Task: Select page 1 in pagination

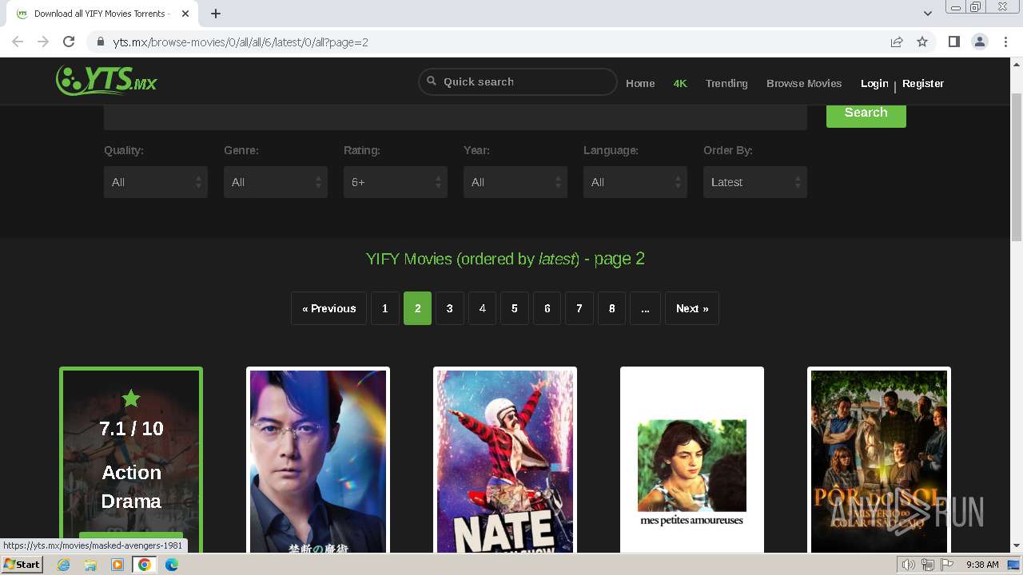Action: 385,308
